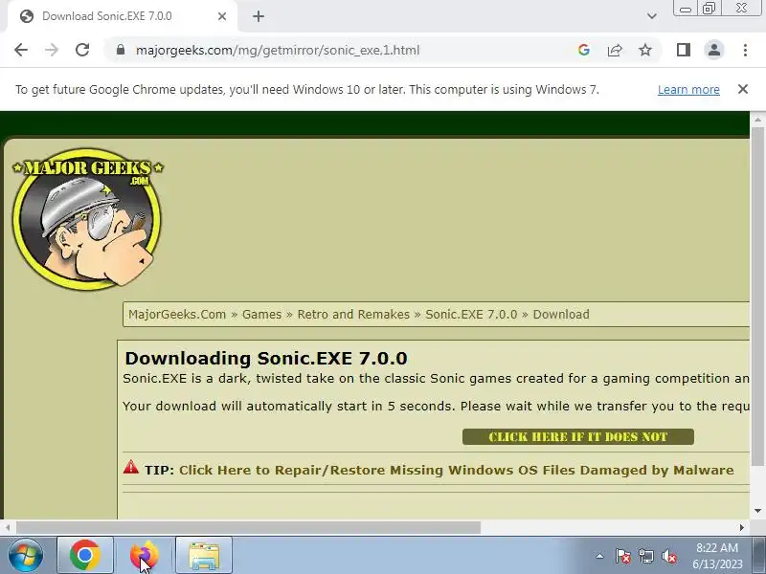This screenshot has height=574, width=766.
Task: Click the 'Click Here If It Does Not' button
Action: click(578, 437)
